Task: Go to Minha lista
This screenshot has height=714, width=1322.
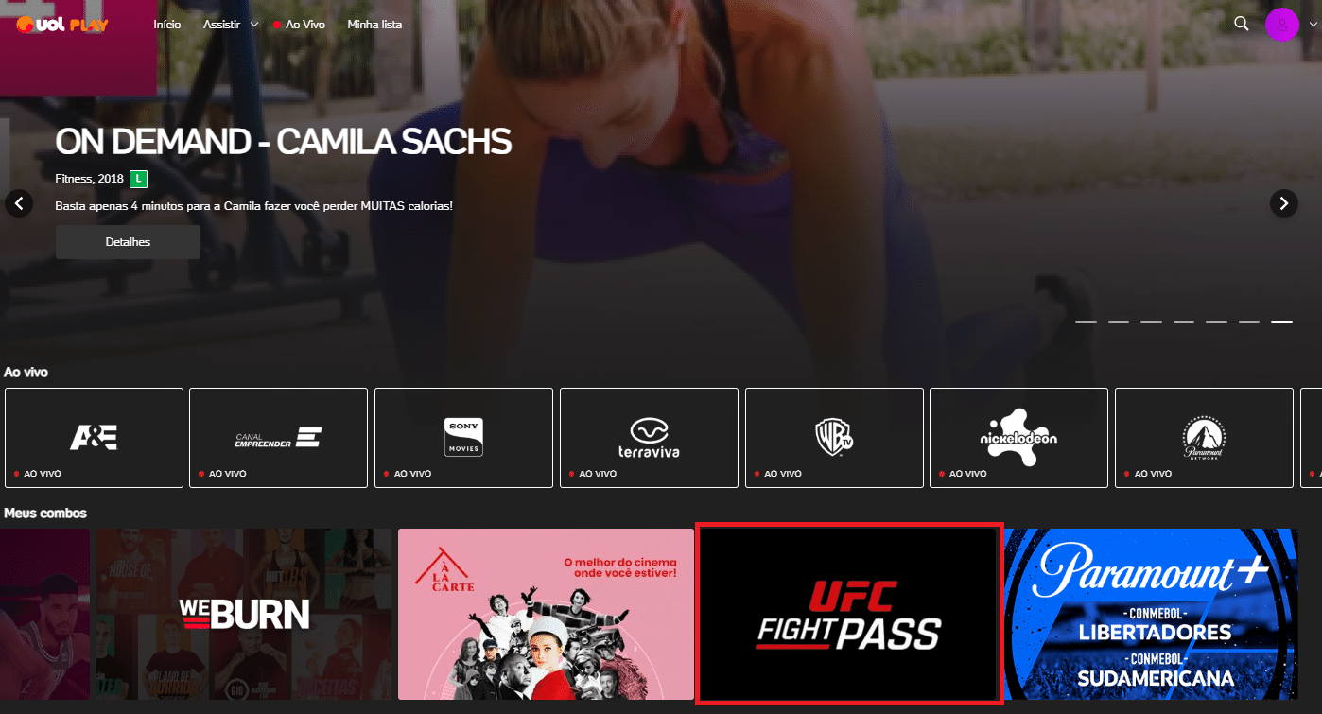Action: pyautogui.click(x=374, y=25)
